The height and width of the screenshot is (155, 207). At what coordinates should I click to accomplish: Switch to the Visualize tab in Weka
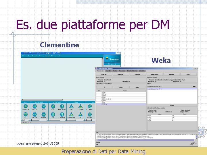coord(142,71)
